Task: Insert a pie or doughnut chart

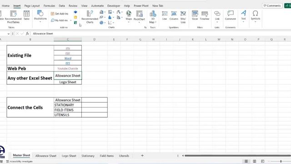Action: [101, 22]
